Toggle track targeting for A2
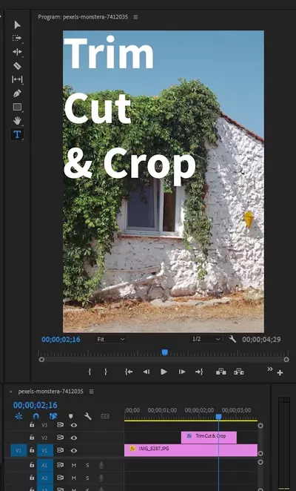The width and height of the screenshot is (296, 491). coord(44,478)
